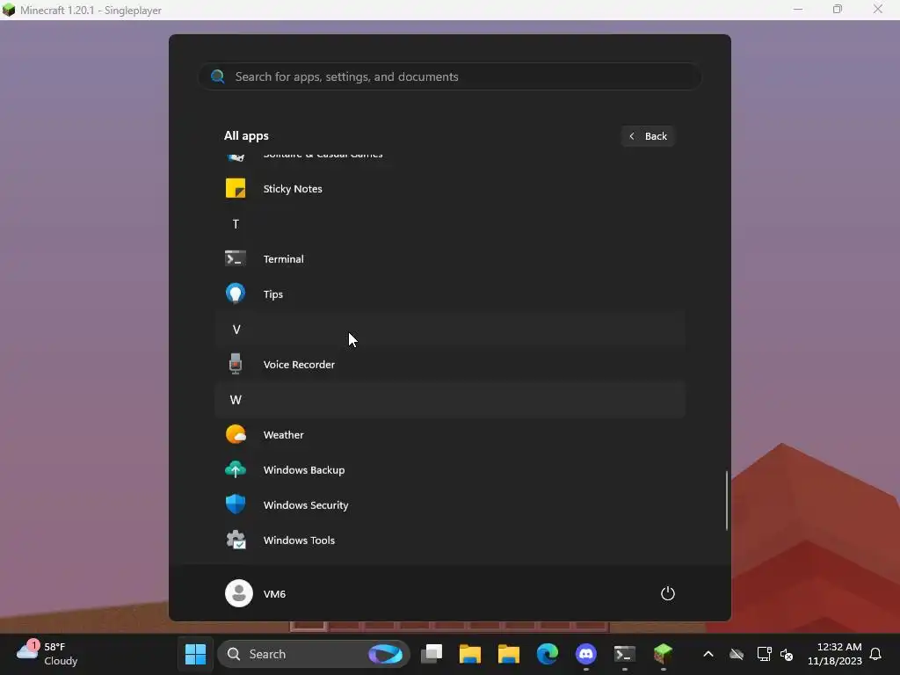The width and height of the screenshot is (900, 675).
Task: Click the VM6 account name
Action: pyautogui.click(x=274, y=593)
